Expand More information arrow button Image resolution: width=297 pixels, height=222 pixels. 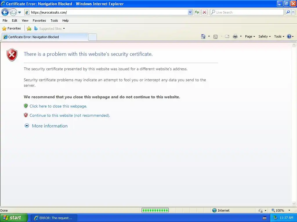pyautogui.click(x=27, y=126)
